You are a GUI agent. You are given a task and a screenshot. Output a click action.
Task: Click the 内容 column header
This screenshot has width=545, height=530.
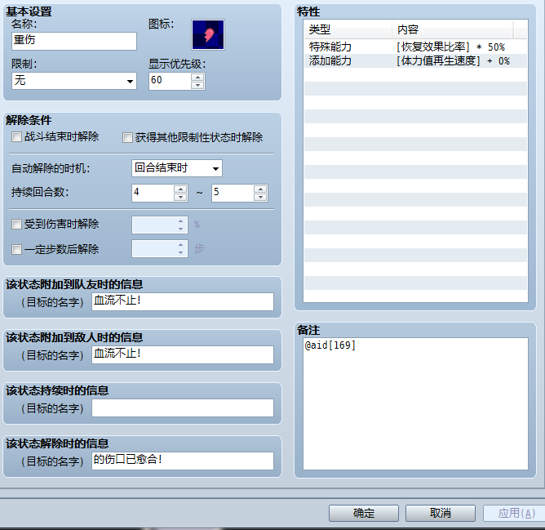453,29
